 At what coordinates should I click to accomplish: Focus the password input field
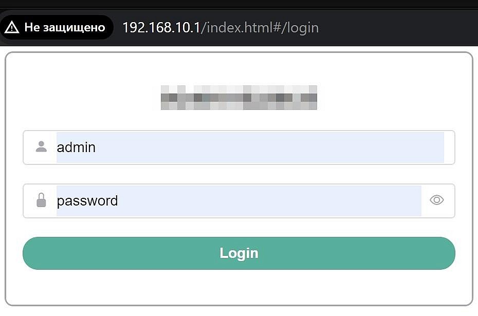click(x=239, y=201)
